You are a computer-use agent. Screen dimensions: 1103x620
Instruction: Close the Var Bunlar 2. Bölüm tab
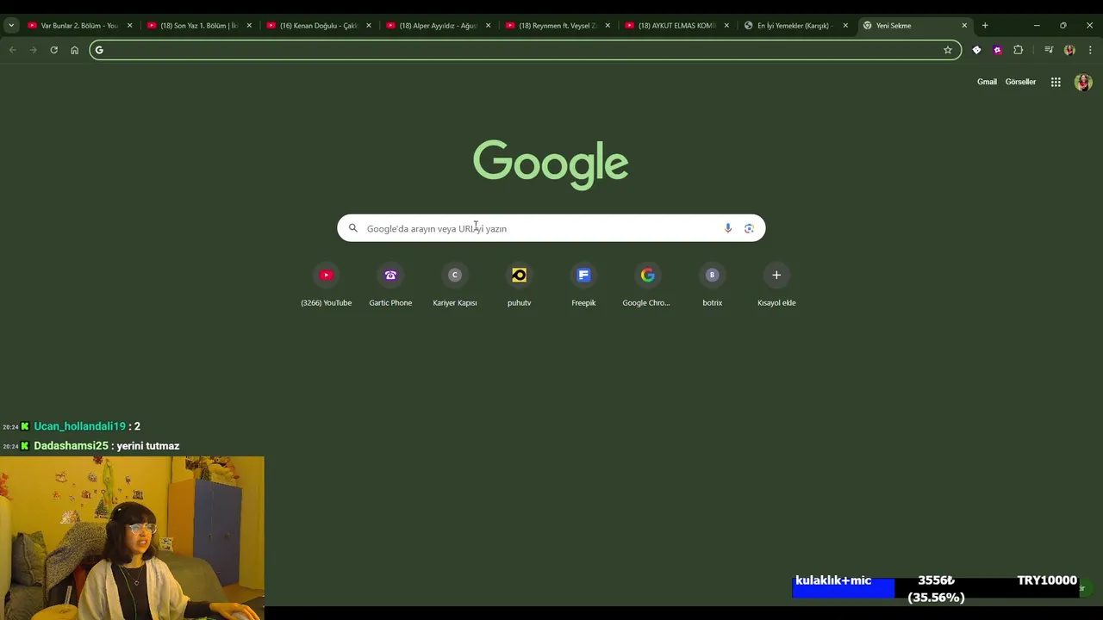click(x=130, y=26)
